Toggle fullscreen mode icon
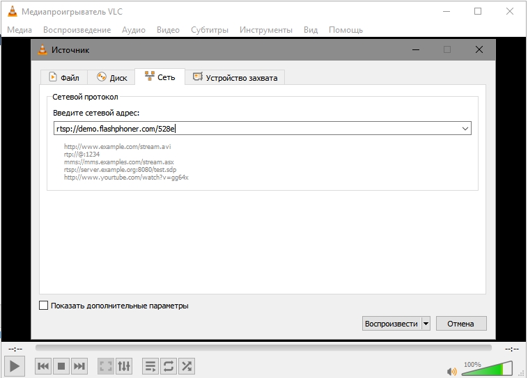 click(x=105, y=365)
